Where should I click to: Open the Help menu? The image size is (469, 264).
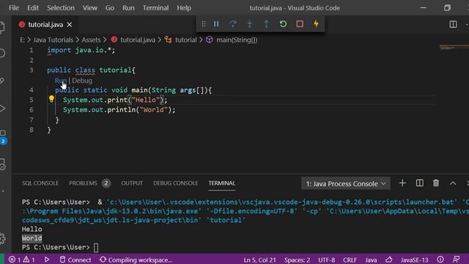184,8
